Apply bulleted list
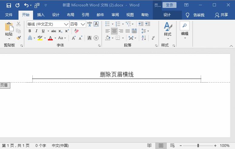235x149 pixels. [107, 24]
